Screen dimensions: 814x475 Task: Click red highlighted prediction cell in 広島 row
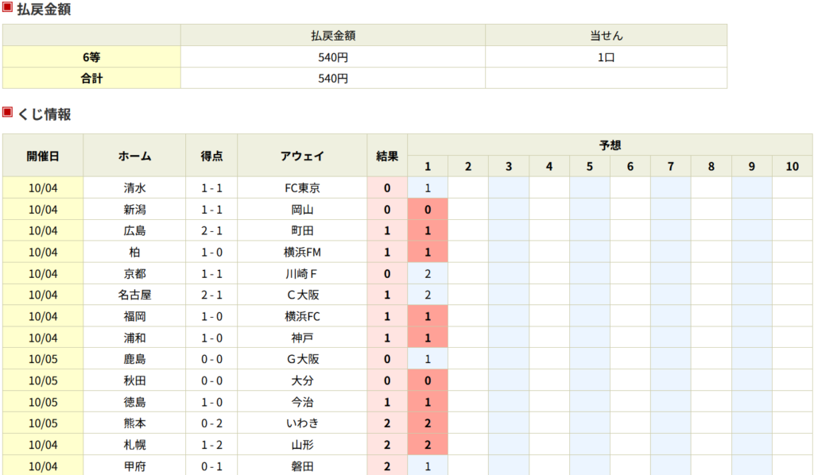[428, 231]
